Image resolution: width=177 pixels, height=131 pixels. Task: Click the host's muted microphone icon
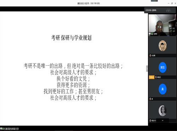pos(156,77)
